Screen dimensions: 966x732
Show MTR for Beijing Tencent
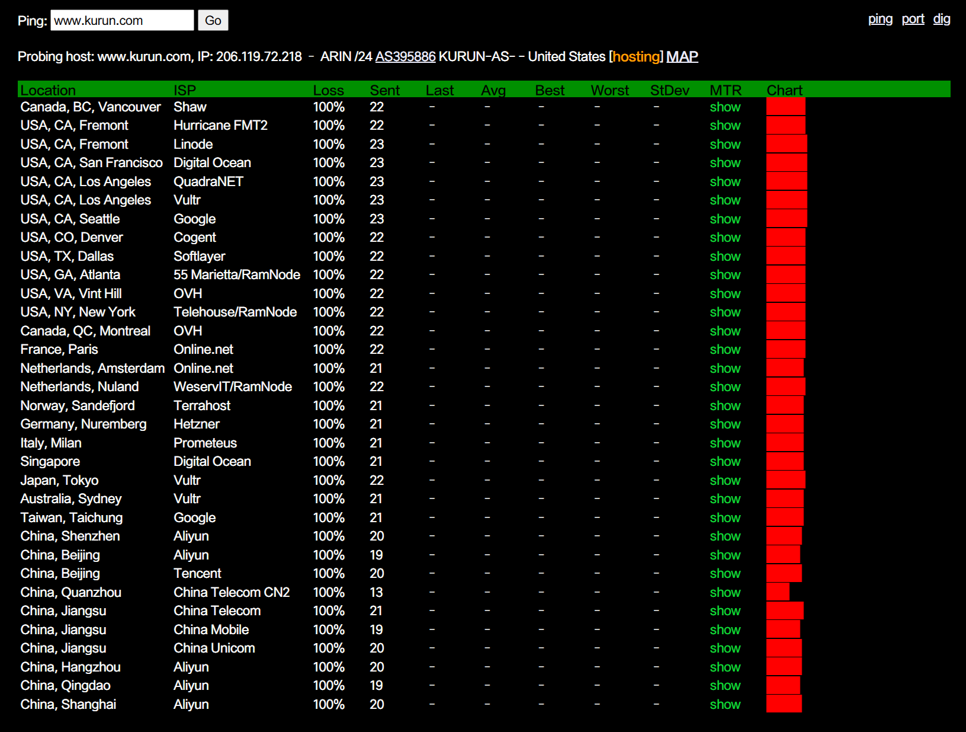[x=725, y=574]
